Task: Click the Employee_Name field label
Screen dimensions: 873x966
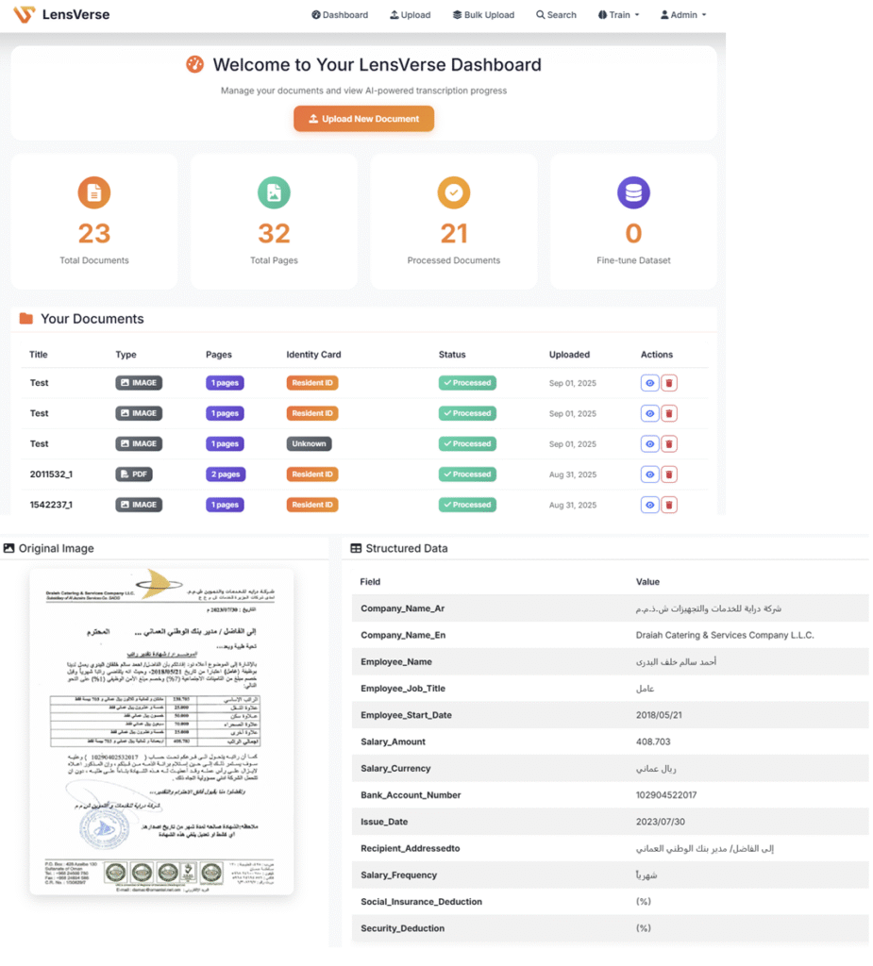Action: (396, 661)
